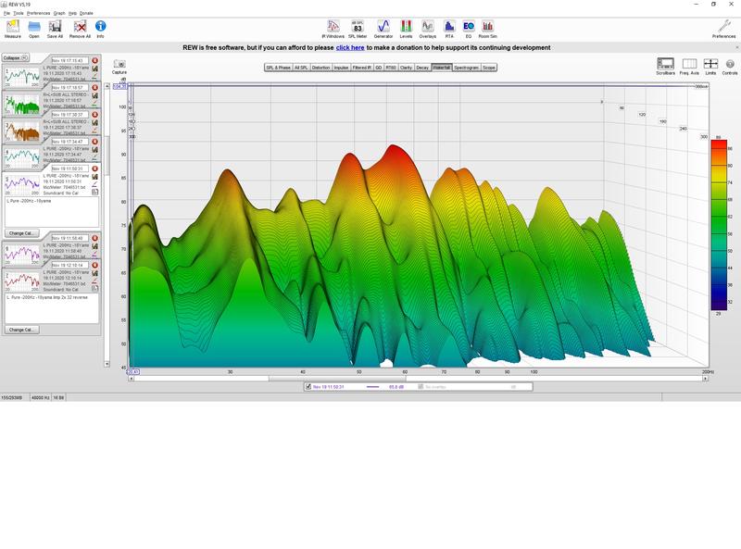Open the SPL Meter
Viewport: 741px width, 549px height.
[x=358, y=27]
